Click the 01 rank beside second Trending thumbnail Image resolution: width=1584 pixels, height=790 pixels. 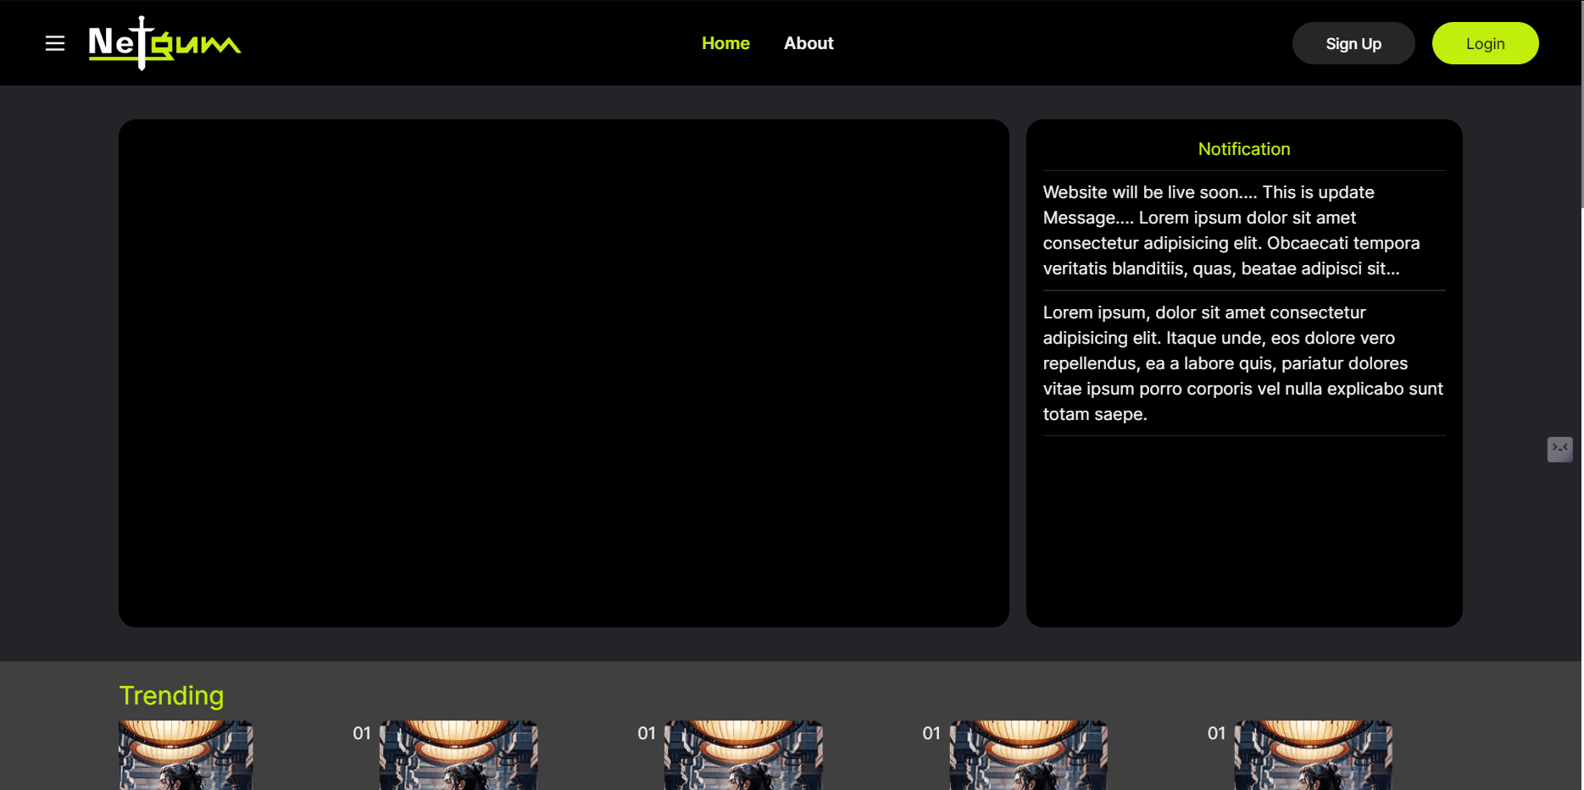pyautogui.click(x=362, y=733)
